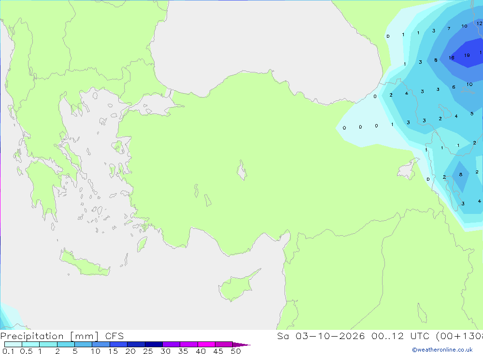483x354 pixels.
Task: Pick the 35–40 mm magenta legend swatch
Action: (188, 344)
